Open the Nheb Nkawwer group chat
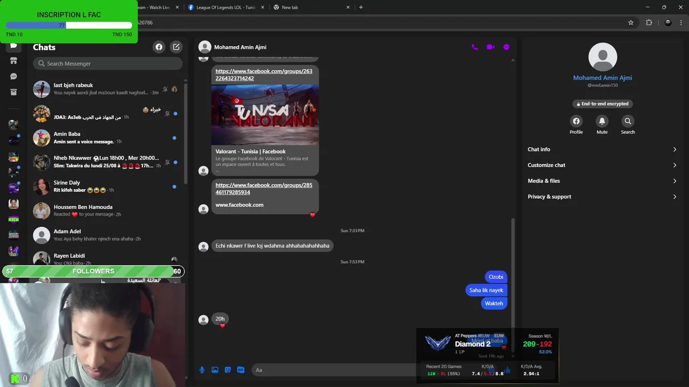 coord(106,162)
